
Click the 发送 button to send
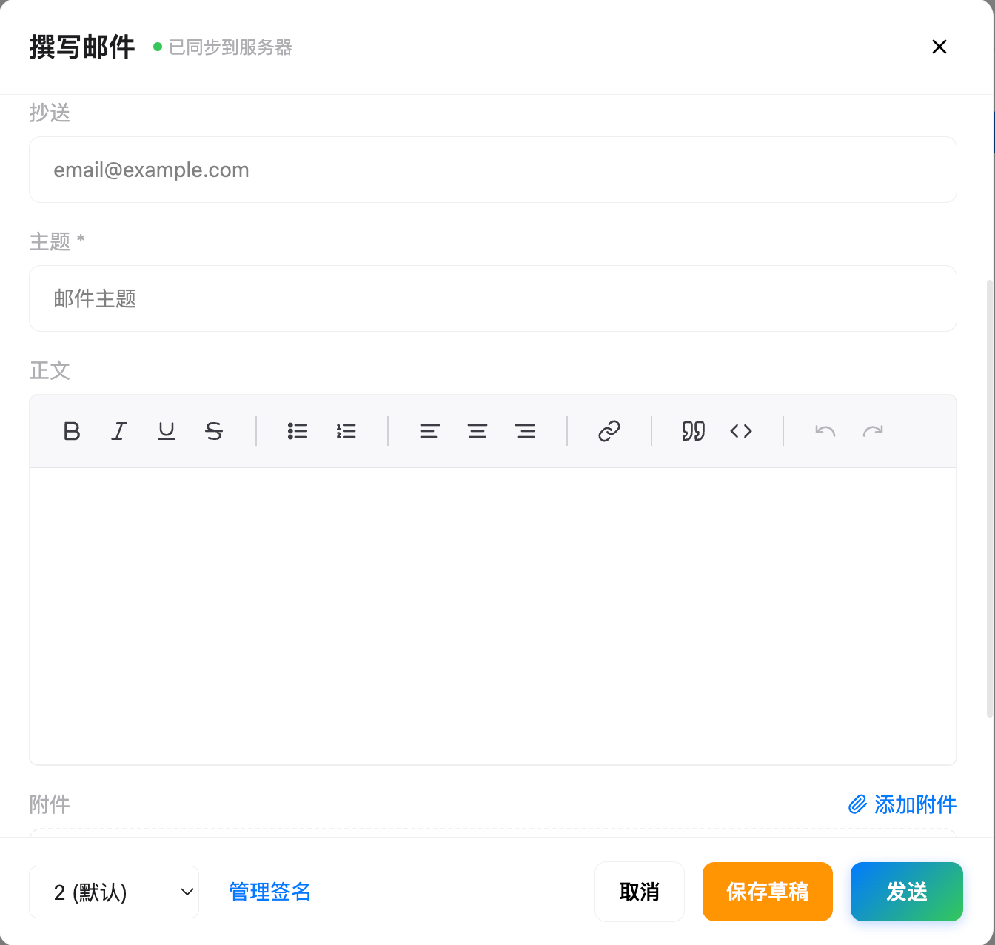coord(906,892)
